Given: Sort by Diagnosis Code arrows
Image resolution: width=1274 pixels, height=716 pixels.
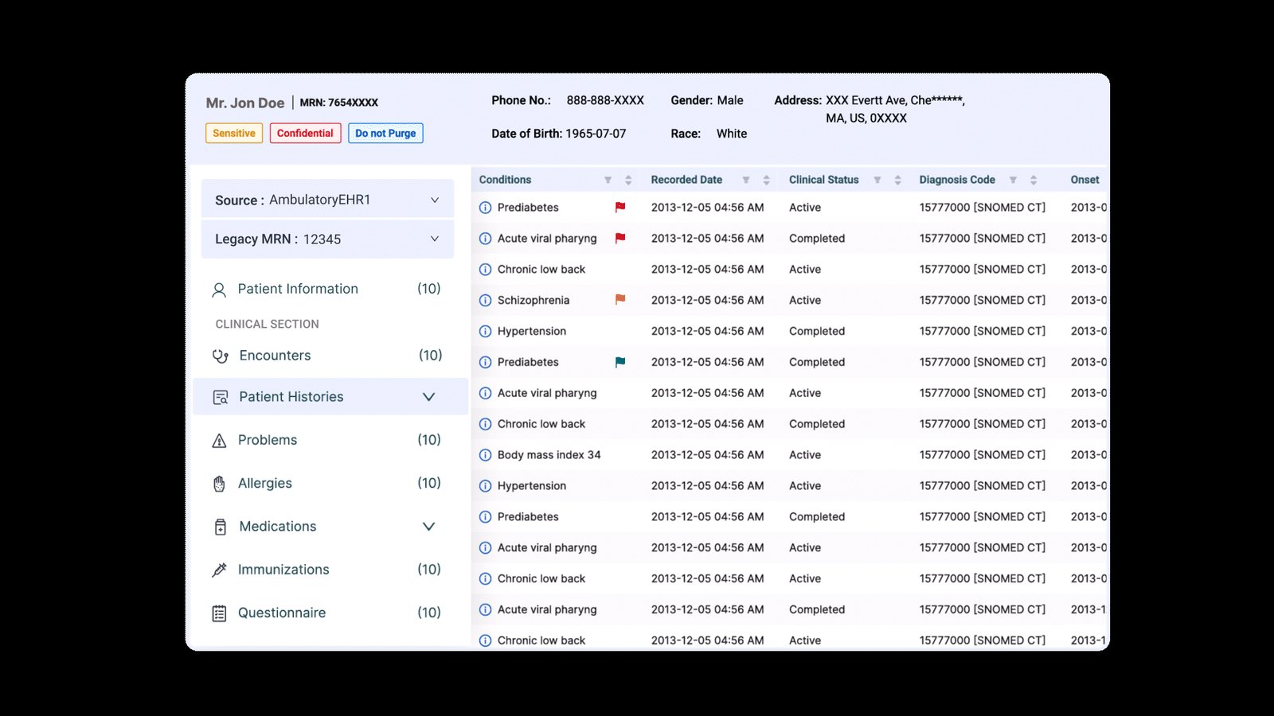Looking at the screenshot, I should tap(1034, 180).
